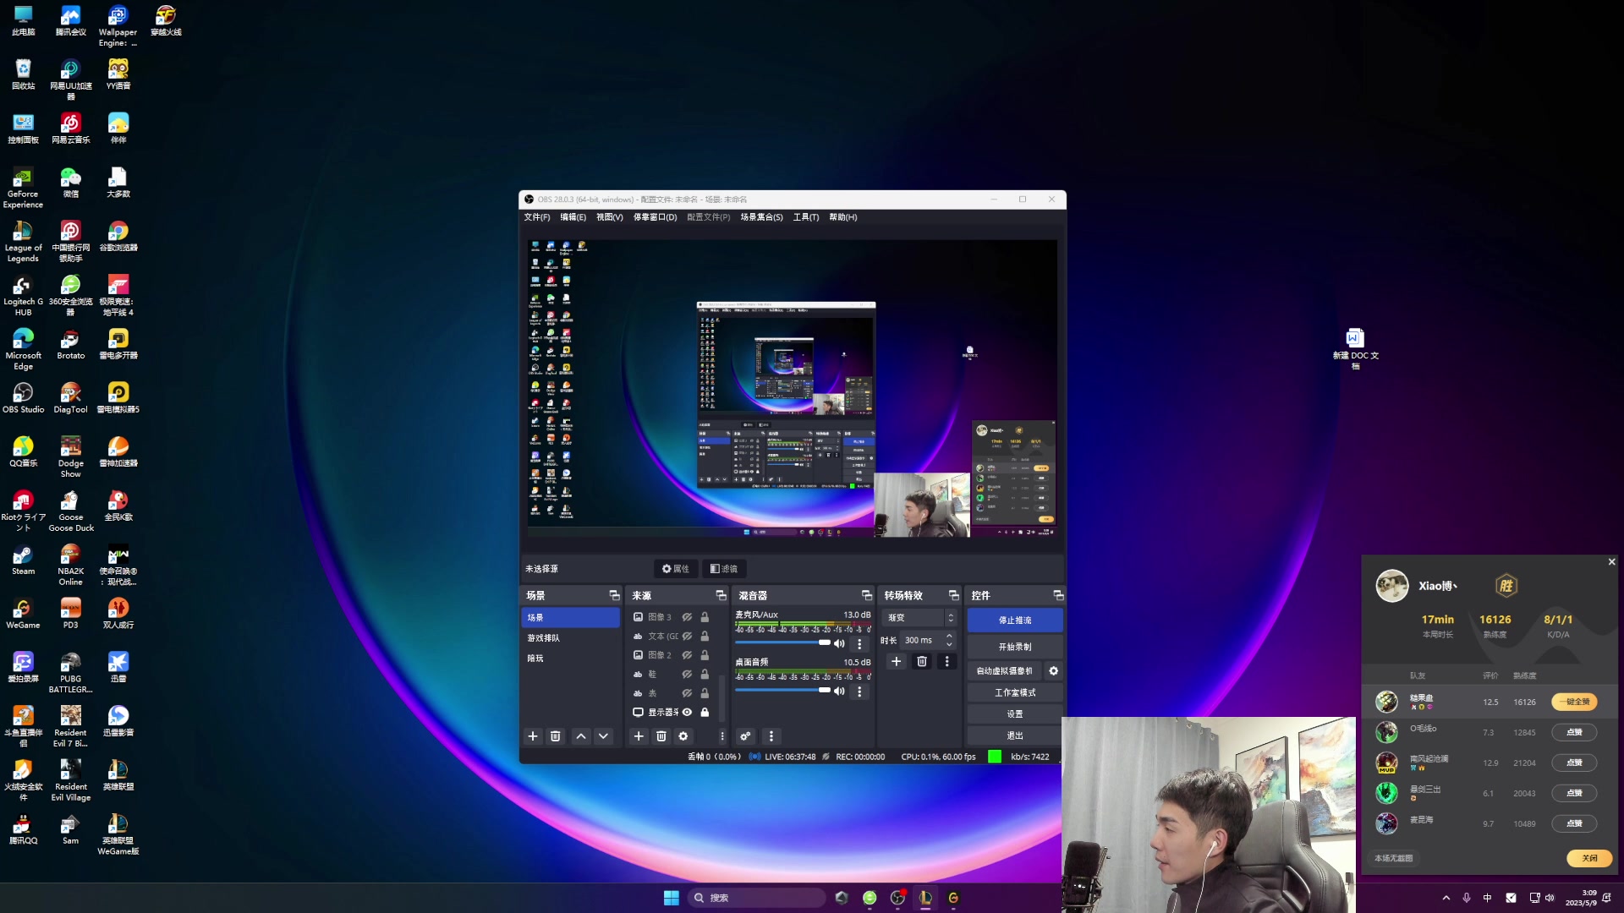Open 桌面音频 three-dot options menu
The image size is (1624, 913).
click(859, 692)
